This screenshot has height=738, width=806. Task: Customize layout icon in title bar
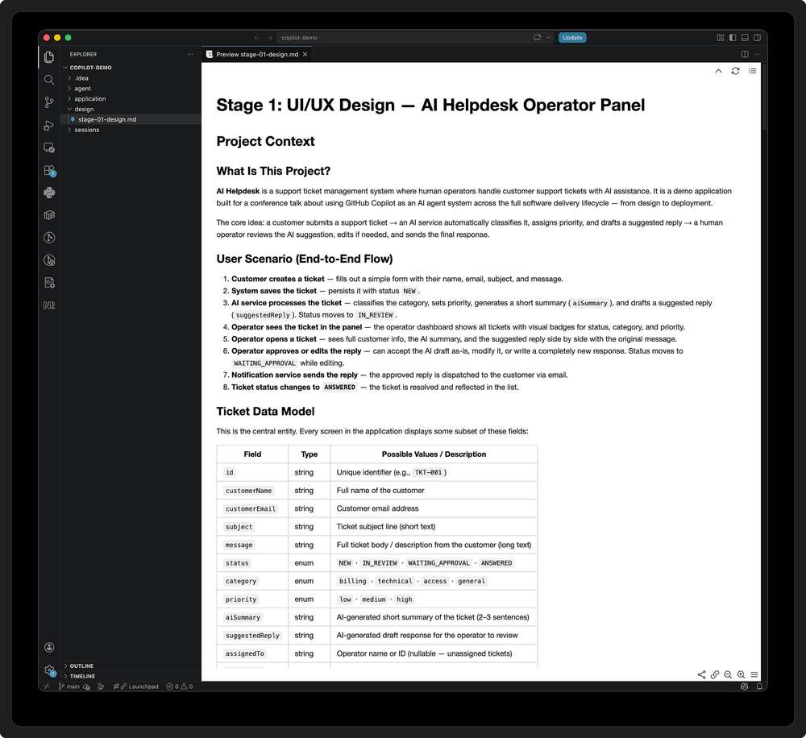point(720,38)
